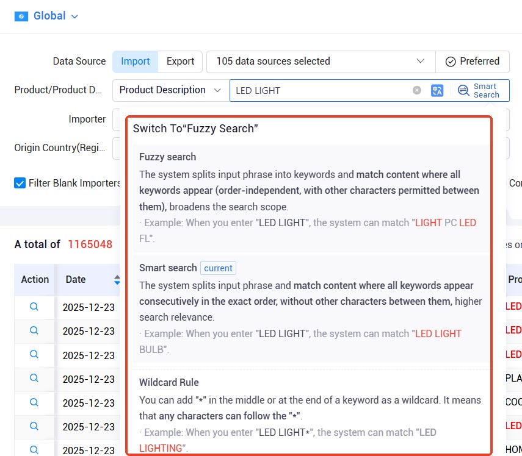
Task: Click the translate keyword icon
Action: [x=437, y=90]
